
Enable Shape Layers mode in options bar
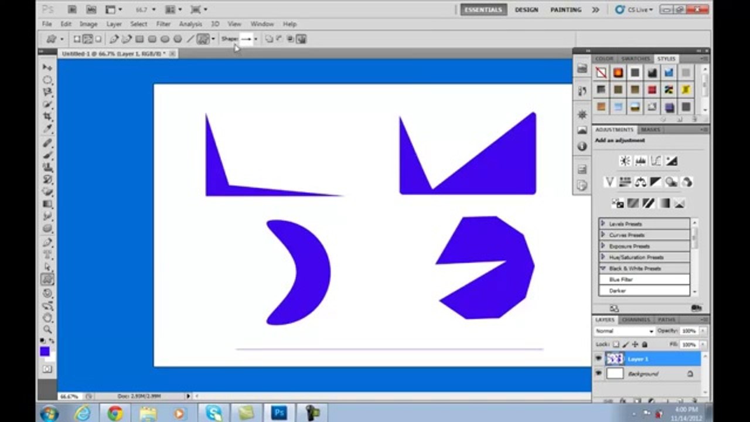(x=77, y=39)
